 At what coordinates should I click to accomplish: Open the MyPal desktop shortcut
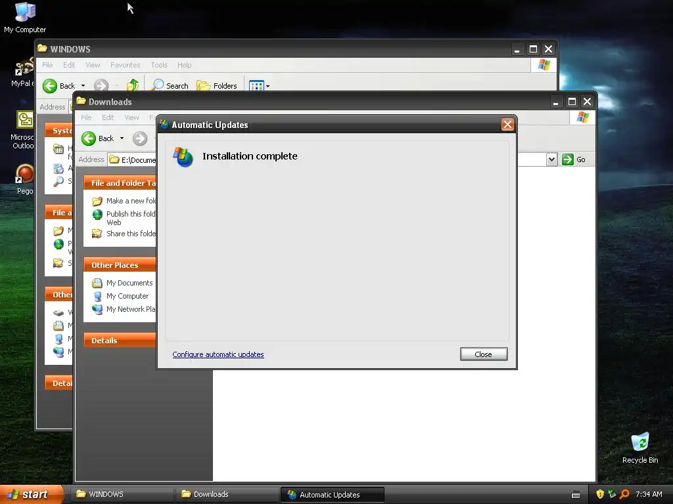(22, 72)
